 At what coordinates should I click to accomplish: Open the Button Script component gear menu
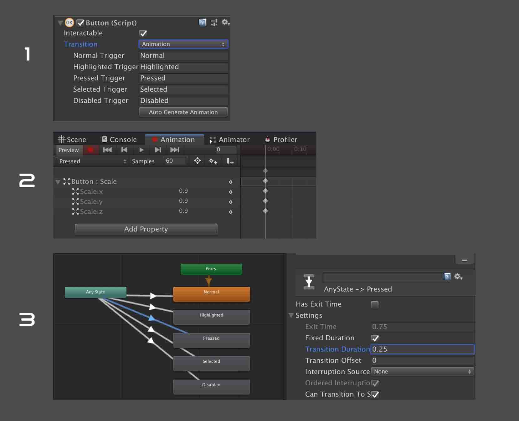[x=225, y=23]
